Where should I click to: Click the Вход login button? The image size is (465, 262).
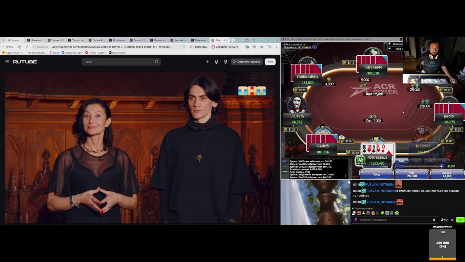[270, 62]
